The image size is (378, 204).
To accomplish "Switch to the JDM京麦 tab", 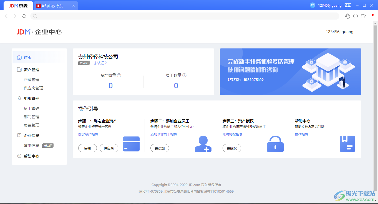I will [x=18, y=6].
